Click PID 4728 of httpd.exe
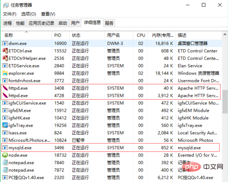 click(59, 95)
